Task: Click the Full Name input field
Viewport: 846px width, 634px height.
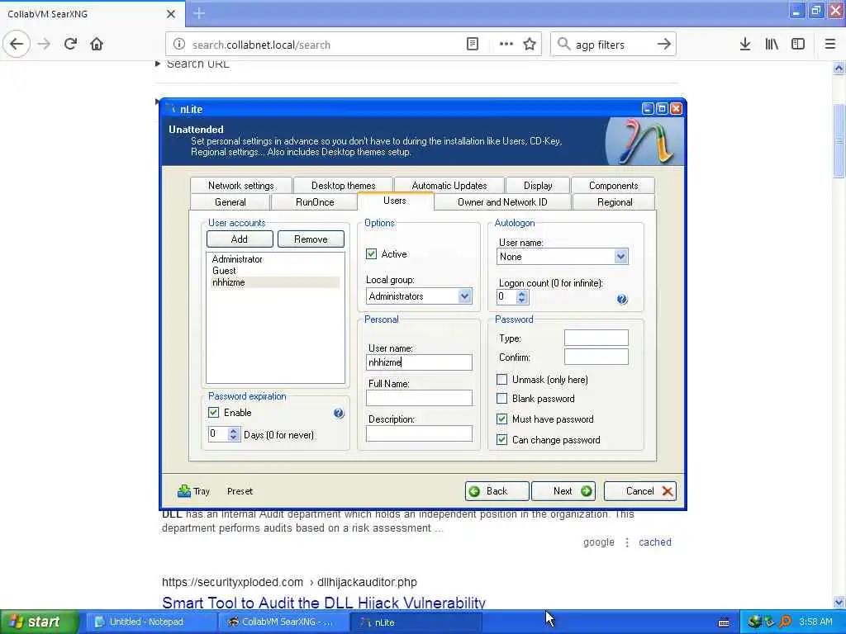Action: pos(419,398)
